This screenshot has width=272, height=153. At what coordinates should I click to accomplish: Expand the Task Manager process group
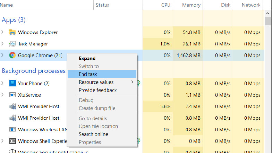pyautogui.click(x=2, y=44)
